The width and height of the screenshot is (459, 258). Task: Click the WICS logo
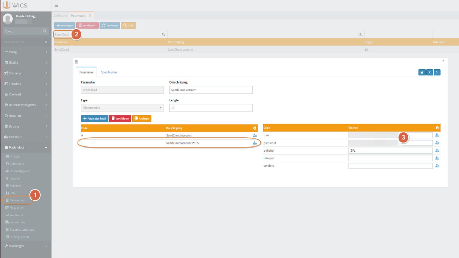15,5
